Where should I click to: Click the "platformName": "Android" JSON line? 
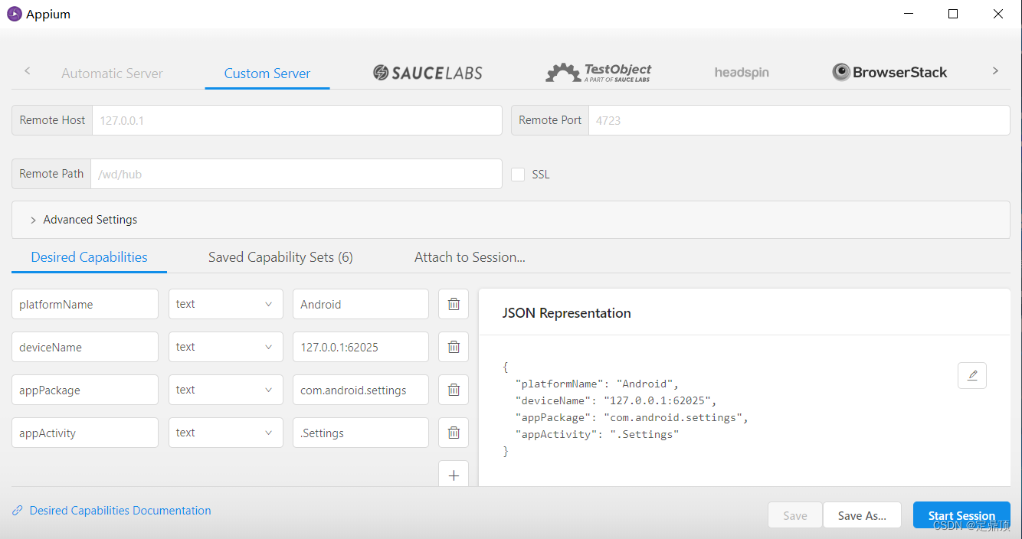[x=598, y=384]
